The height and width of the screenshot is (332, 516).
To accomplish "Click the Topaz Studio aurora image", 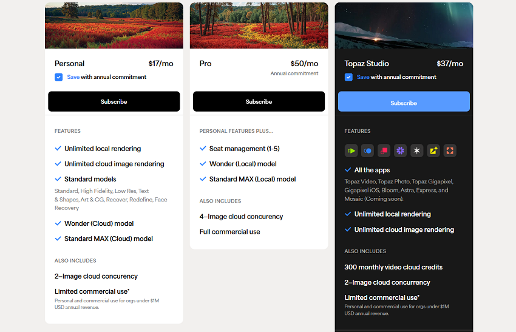I will tap(404, 25).
